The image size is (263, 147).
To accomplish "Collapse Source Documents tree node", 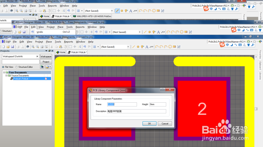I will [7, 76].
